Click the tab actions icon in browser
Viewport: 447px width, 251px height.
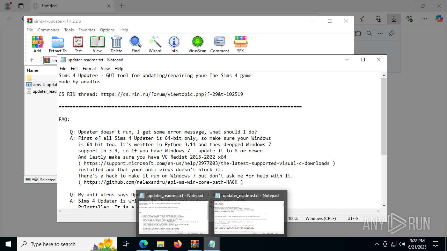pyautogui.click(x=21, y=6)
